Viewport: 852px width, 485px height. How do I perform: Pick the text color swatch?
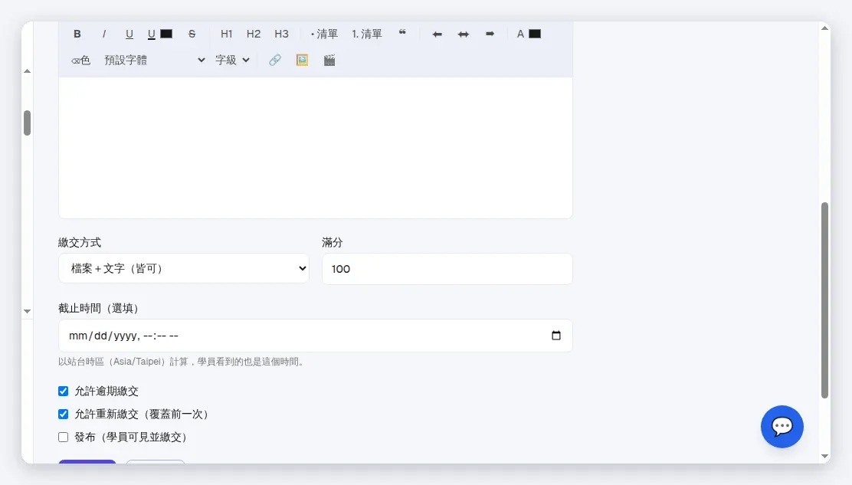[535, 34]
